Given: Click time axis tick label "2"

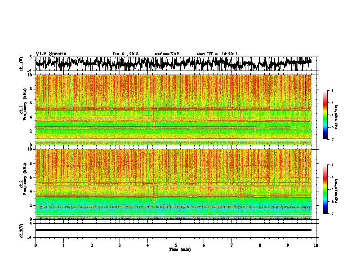Looking at the screenshot, I should coord(92,245).
